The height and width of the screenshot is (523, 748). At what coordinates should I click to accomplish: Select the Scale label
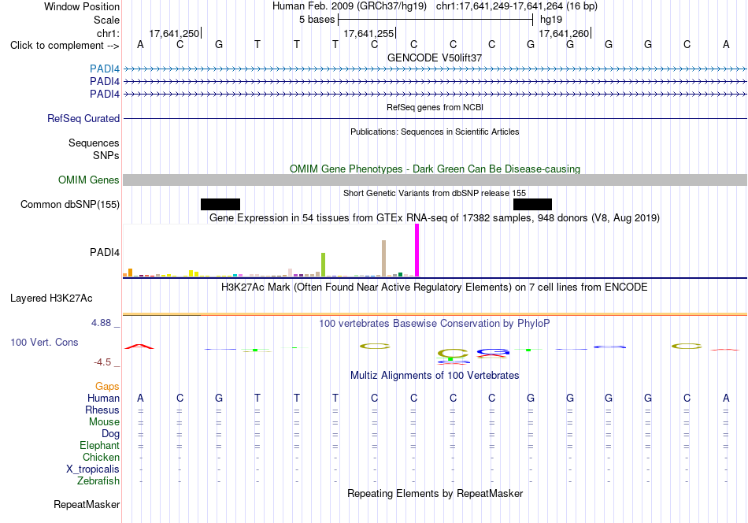(x=106, y=20)
